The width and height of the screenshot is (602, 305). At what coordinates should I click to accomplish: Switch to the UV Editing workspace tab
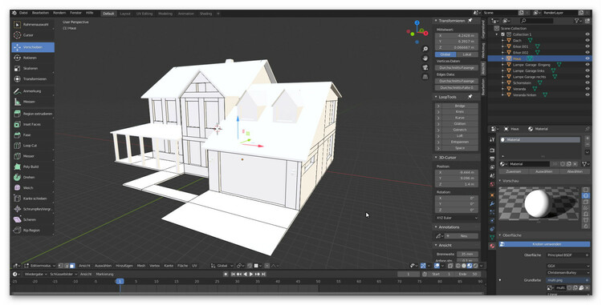click(144, 14)
